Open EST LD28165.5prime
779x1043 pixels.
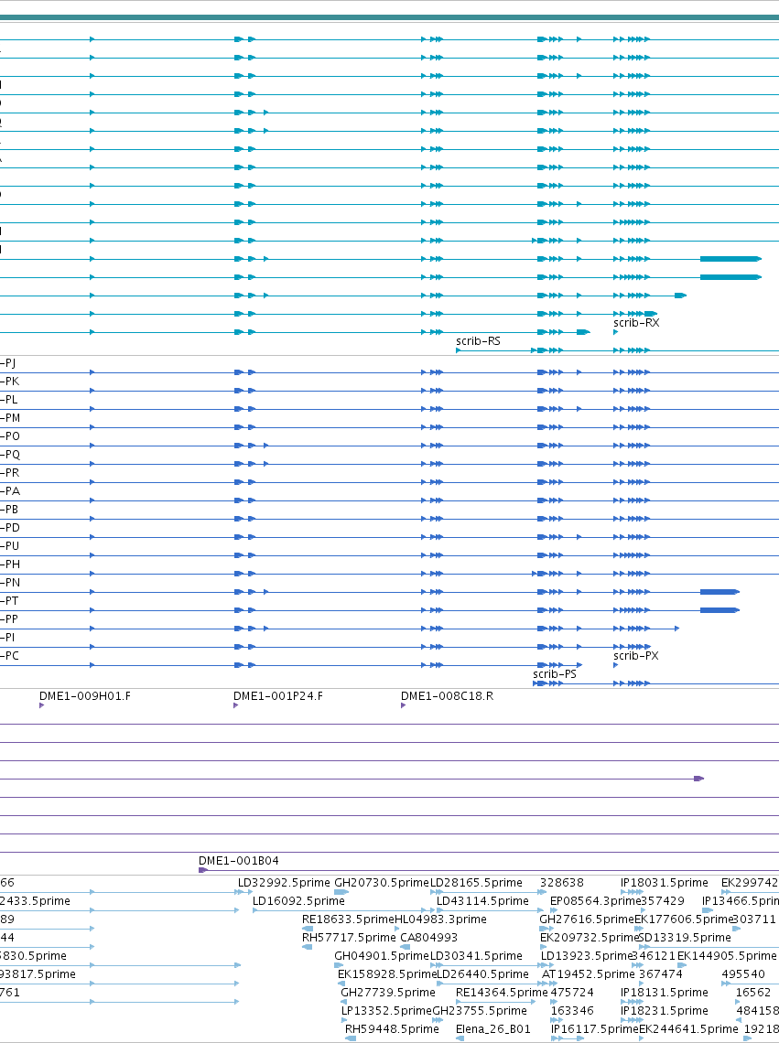coord(477,883)
